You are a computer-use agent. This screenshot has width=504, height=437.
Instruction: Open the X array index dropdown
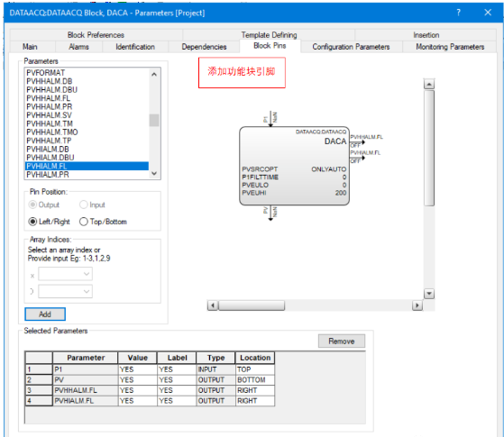[65, 274]
